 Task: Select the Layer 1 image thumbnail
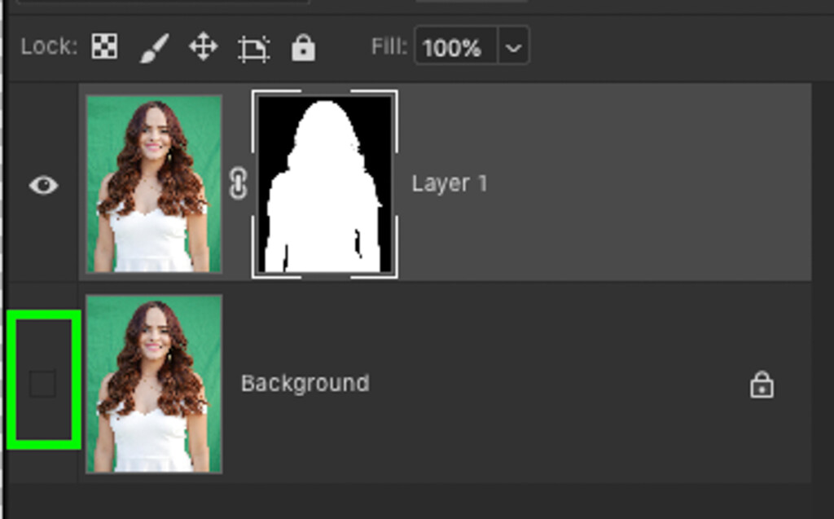point(154,183)
